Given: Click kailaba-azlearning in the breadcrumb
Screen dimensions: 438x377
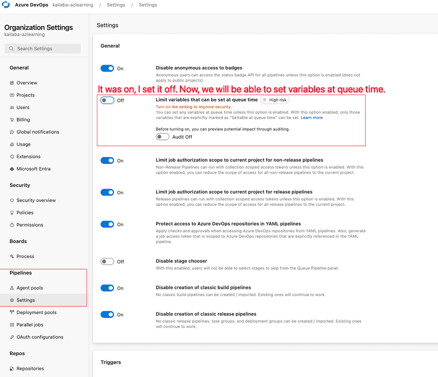Looking at the screenshot, I should click(x=73, y=5).
